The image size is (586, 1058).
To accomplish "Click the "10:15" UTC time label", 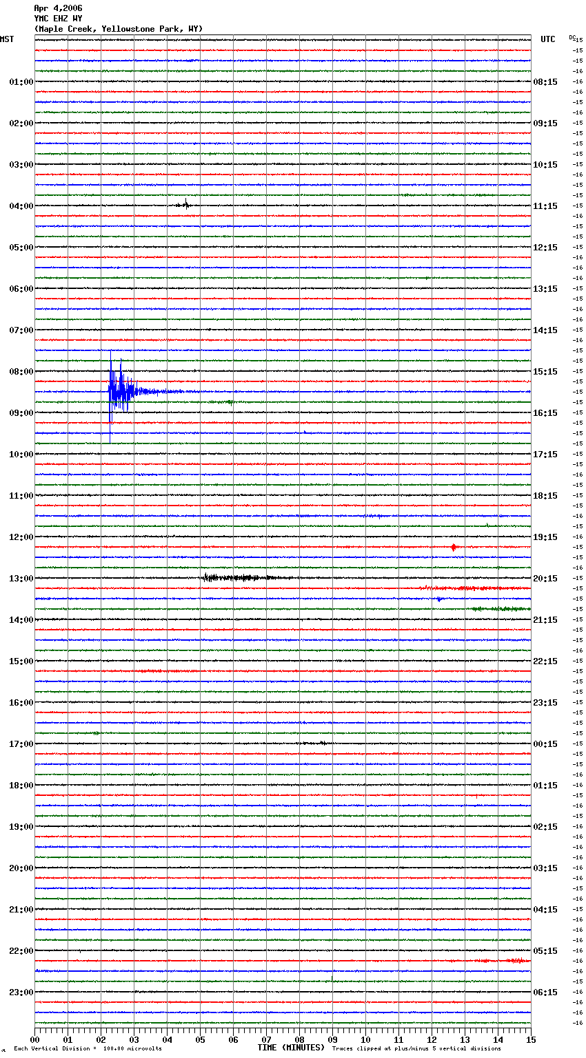I will coord(545,165).
